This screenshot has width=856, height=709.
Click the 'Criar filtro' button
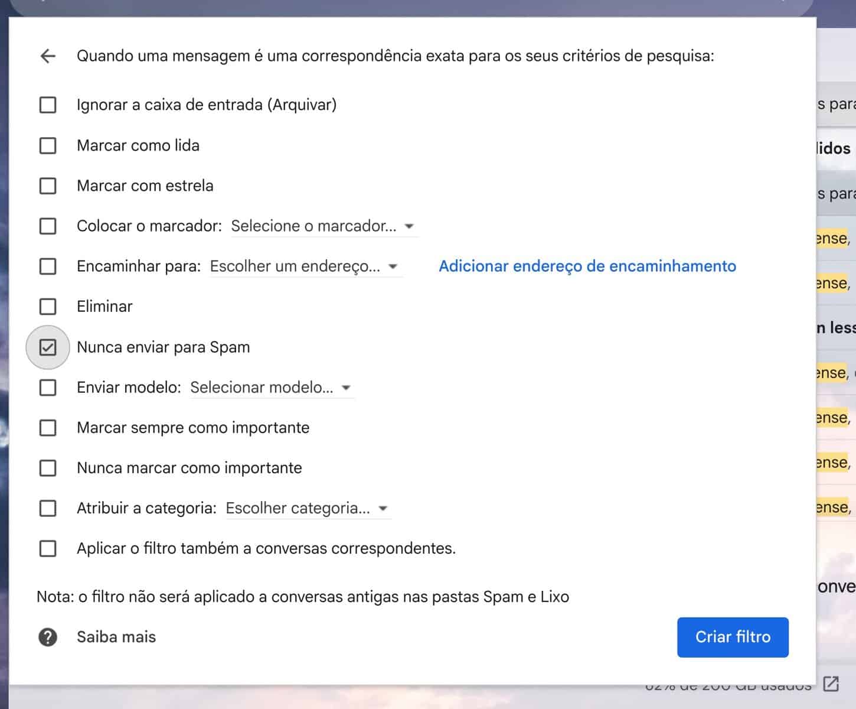(x=733, y=637)
